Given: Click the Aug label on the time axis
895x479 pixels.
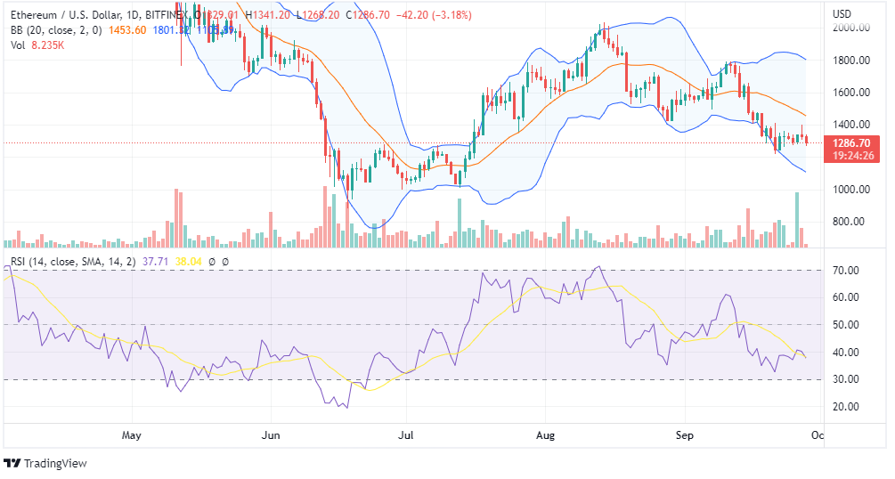Looking at the screenshot, I should point(546,436).
